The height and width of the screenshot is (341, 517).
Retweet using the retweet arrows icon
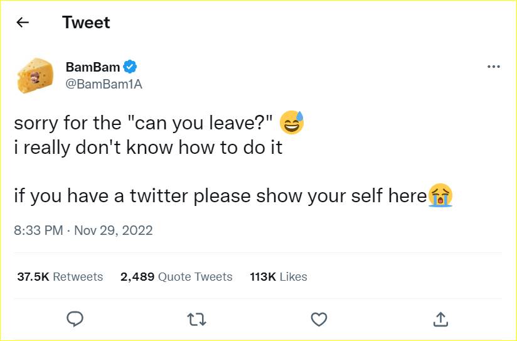pyautogui.click(x=196, y=320)
